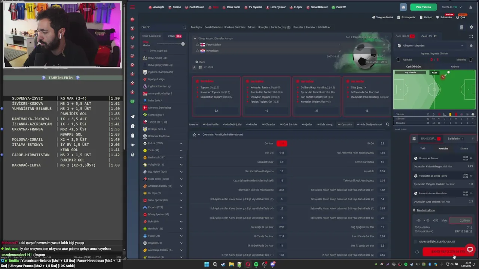Switch to Bahislerim tab
Image resolution: width=479 pixels, height=269 pixels.
click(456, 139)
